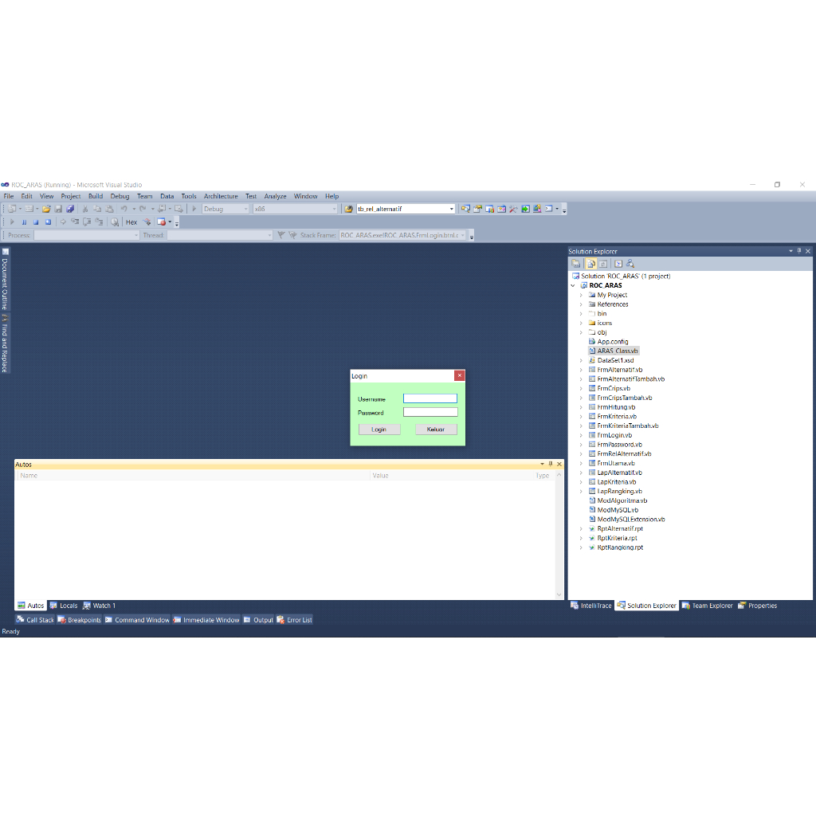Open the Toolbox hammer-wrench icon
The image size is (816, 816).
coord(513,209)
